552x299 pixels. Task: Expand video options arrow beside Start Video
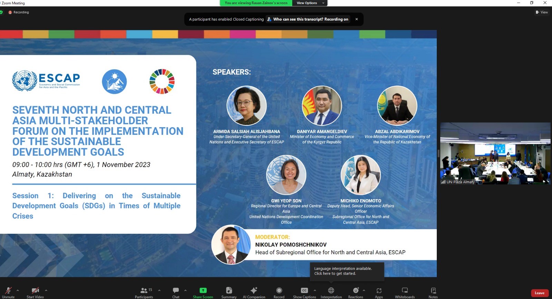coord(46,290)
